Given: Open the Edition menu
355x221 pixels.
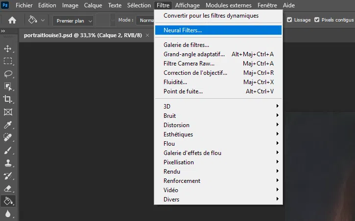Looking at the screenshot, I should 47,5.
